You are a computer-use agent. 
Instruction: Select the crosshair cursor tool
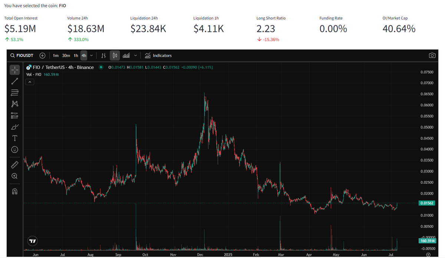pos(14,69)
